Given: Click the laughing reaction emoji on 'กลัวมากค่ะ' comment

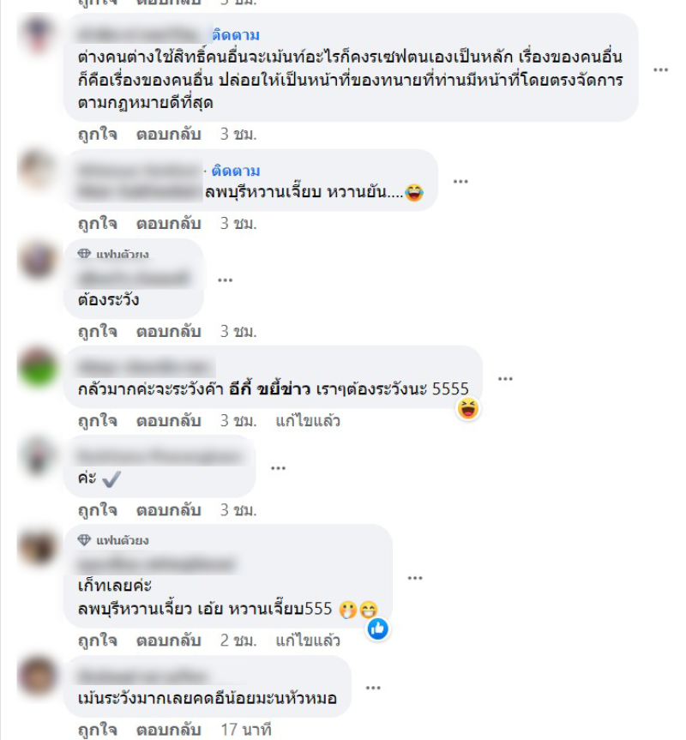Looking at the screenshot, I should click(x=468, y=409).
